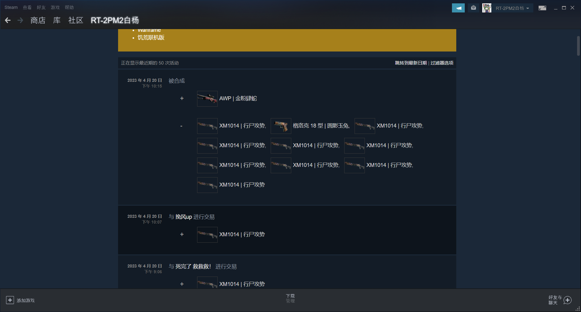Go to the 社区 tab
The width and height of the screenshot is (581, 312).
76,20
